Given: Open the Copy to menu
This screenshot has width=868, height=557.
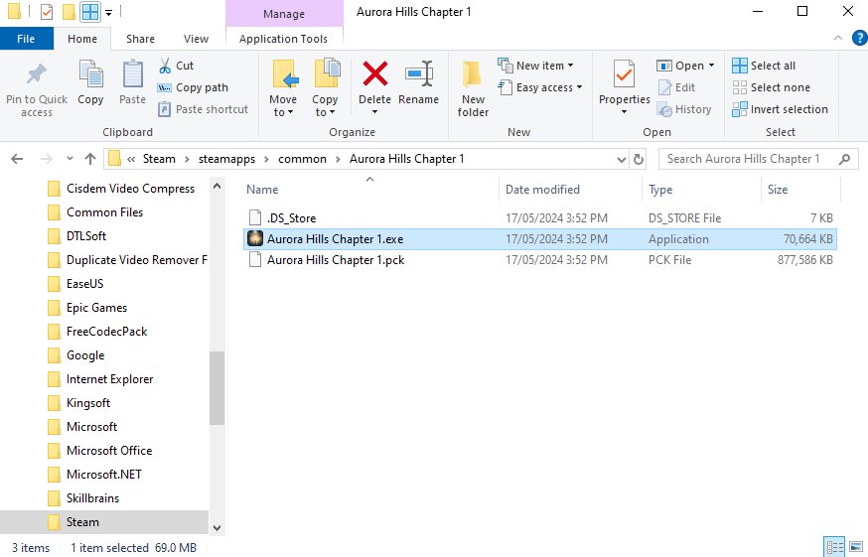Looking at the screenshot, I should click(325, 88).
